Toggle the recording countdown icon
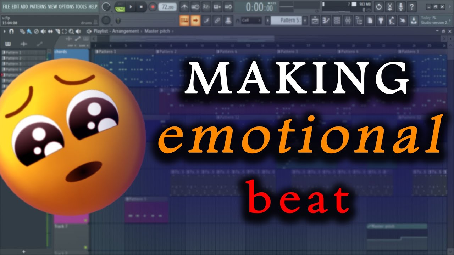Viewport: 454px width, 255px height. click(x=206, y=7)
